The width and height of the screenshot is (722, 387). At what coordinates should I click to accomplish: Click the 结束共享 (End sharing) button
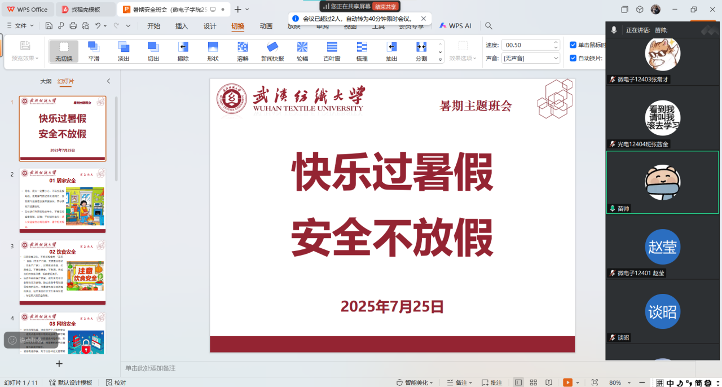point(386,7)
